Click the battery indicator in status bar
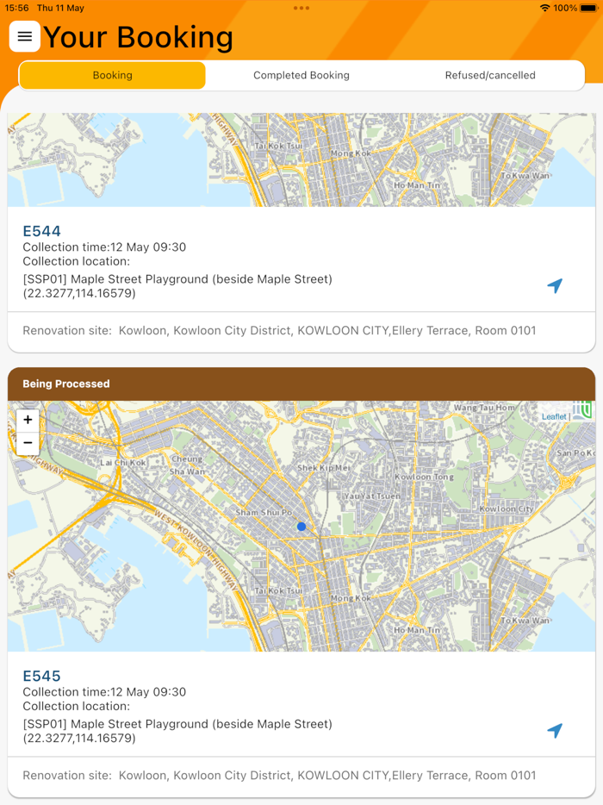This screenshot has height=805, width=603. point(588,8)
